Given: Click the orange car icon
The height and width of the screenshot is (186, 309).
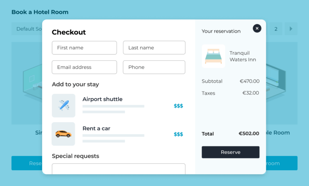Looking at the screenshot, I should click(x=64, y=134).
